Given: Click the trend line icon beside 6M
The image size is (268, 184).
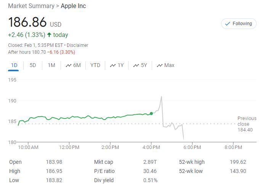Looking at the screenshot, I should [x=69, y=66].
